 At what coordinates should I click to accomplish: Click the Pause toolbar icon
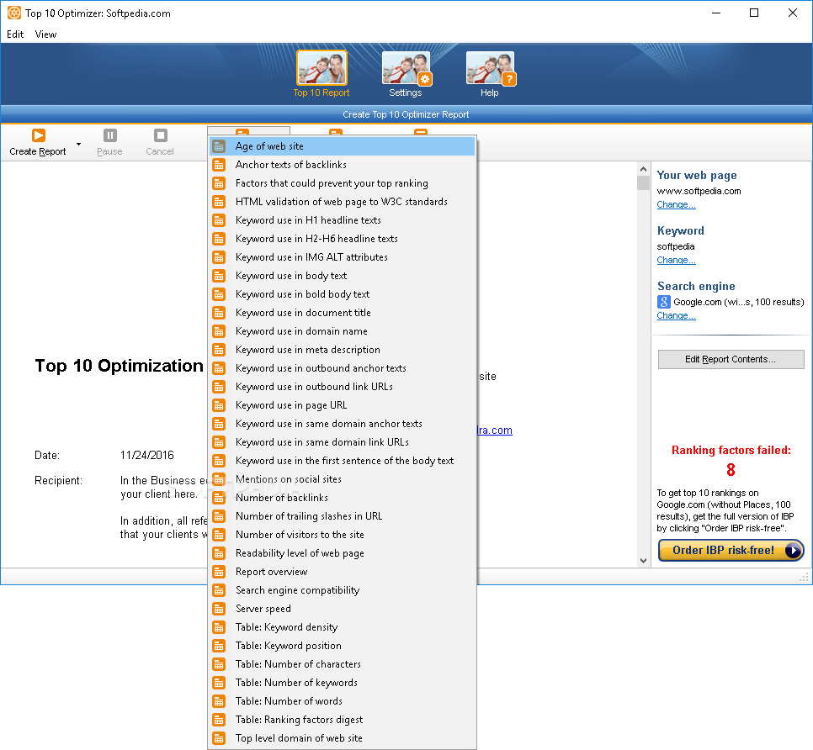[x=110, y=135]
